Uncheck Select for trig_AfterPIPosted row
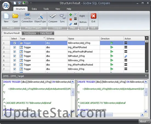This screenshot has width=151, height=124. pos(15,47)
